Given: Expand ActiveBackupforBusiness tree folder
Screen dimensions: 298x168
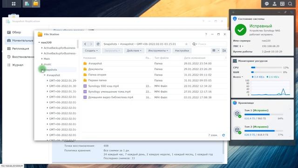Looking at the screenshot, I should tap(42, 48).
